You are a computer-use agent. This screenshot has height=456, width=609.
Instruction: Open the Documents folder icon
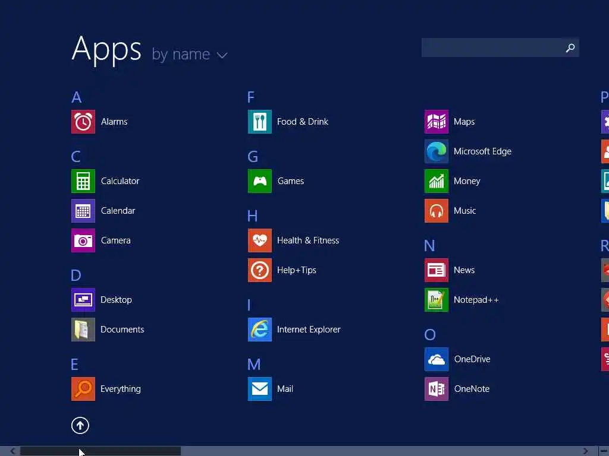(x=83, y=330)
